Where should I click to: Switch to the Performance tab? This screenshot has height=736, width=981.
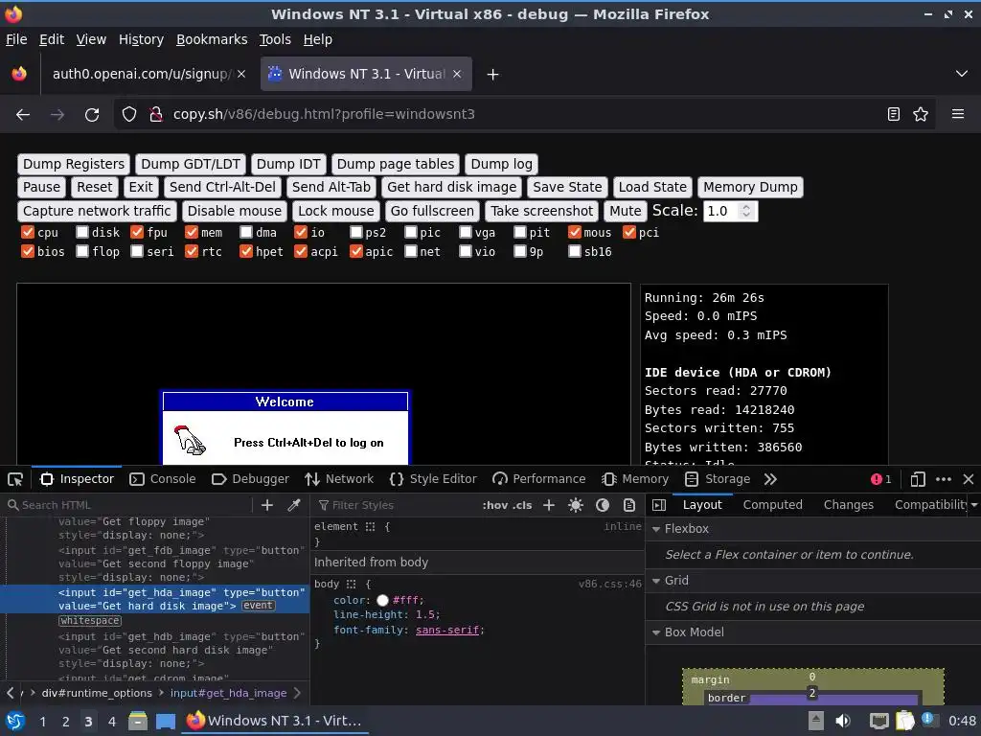pos(538,479)
